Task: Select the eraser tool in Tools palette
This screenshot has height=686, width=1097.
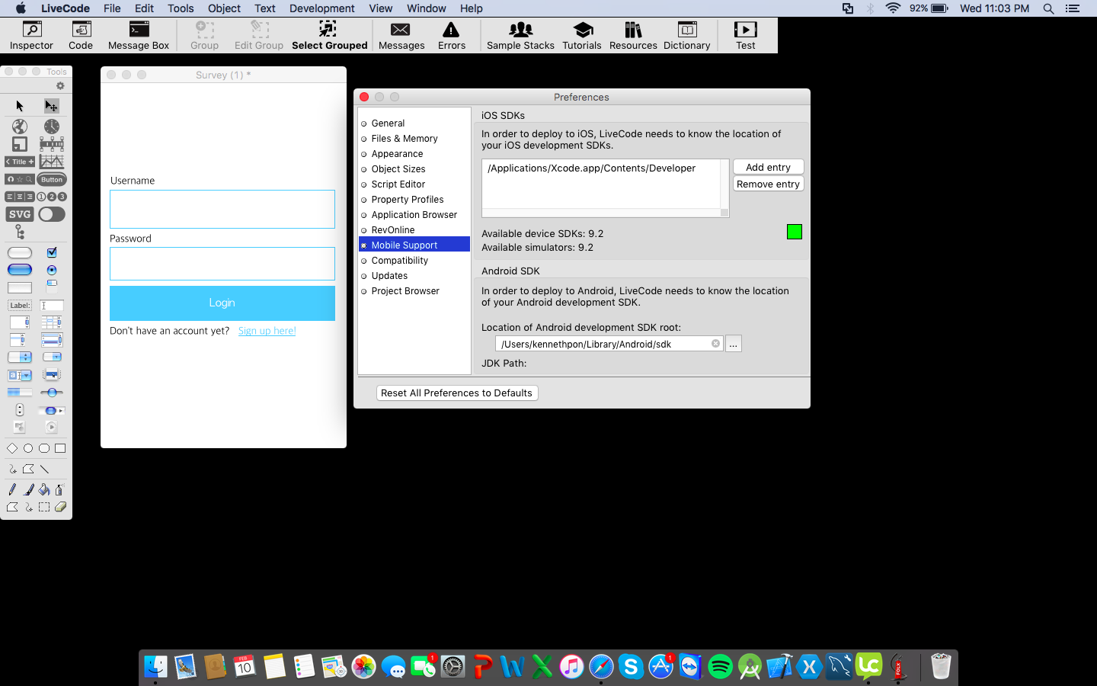Action: 60,507
